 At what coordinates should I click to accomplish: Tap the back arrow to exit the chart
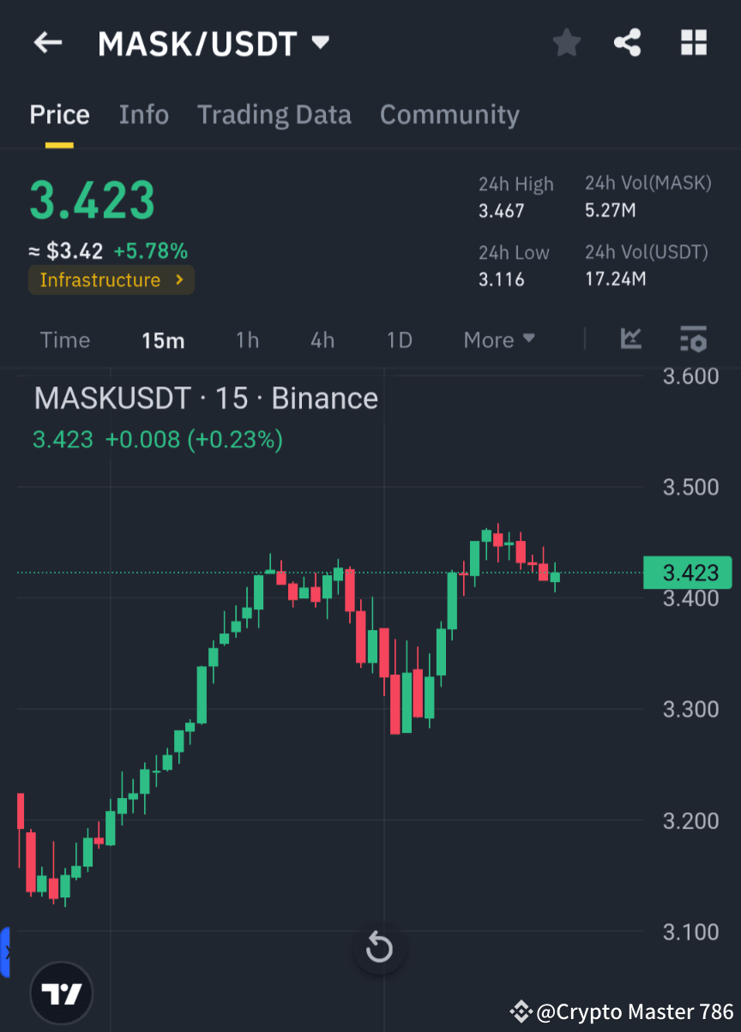tap(47, 42)
